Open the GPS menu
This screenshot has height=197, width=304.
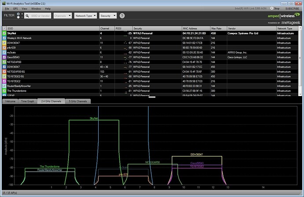point(15,8)
